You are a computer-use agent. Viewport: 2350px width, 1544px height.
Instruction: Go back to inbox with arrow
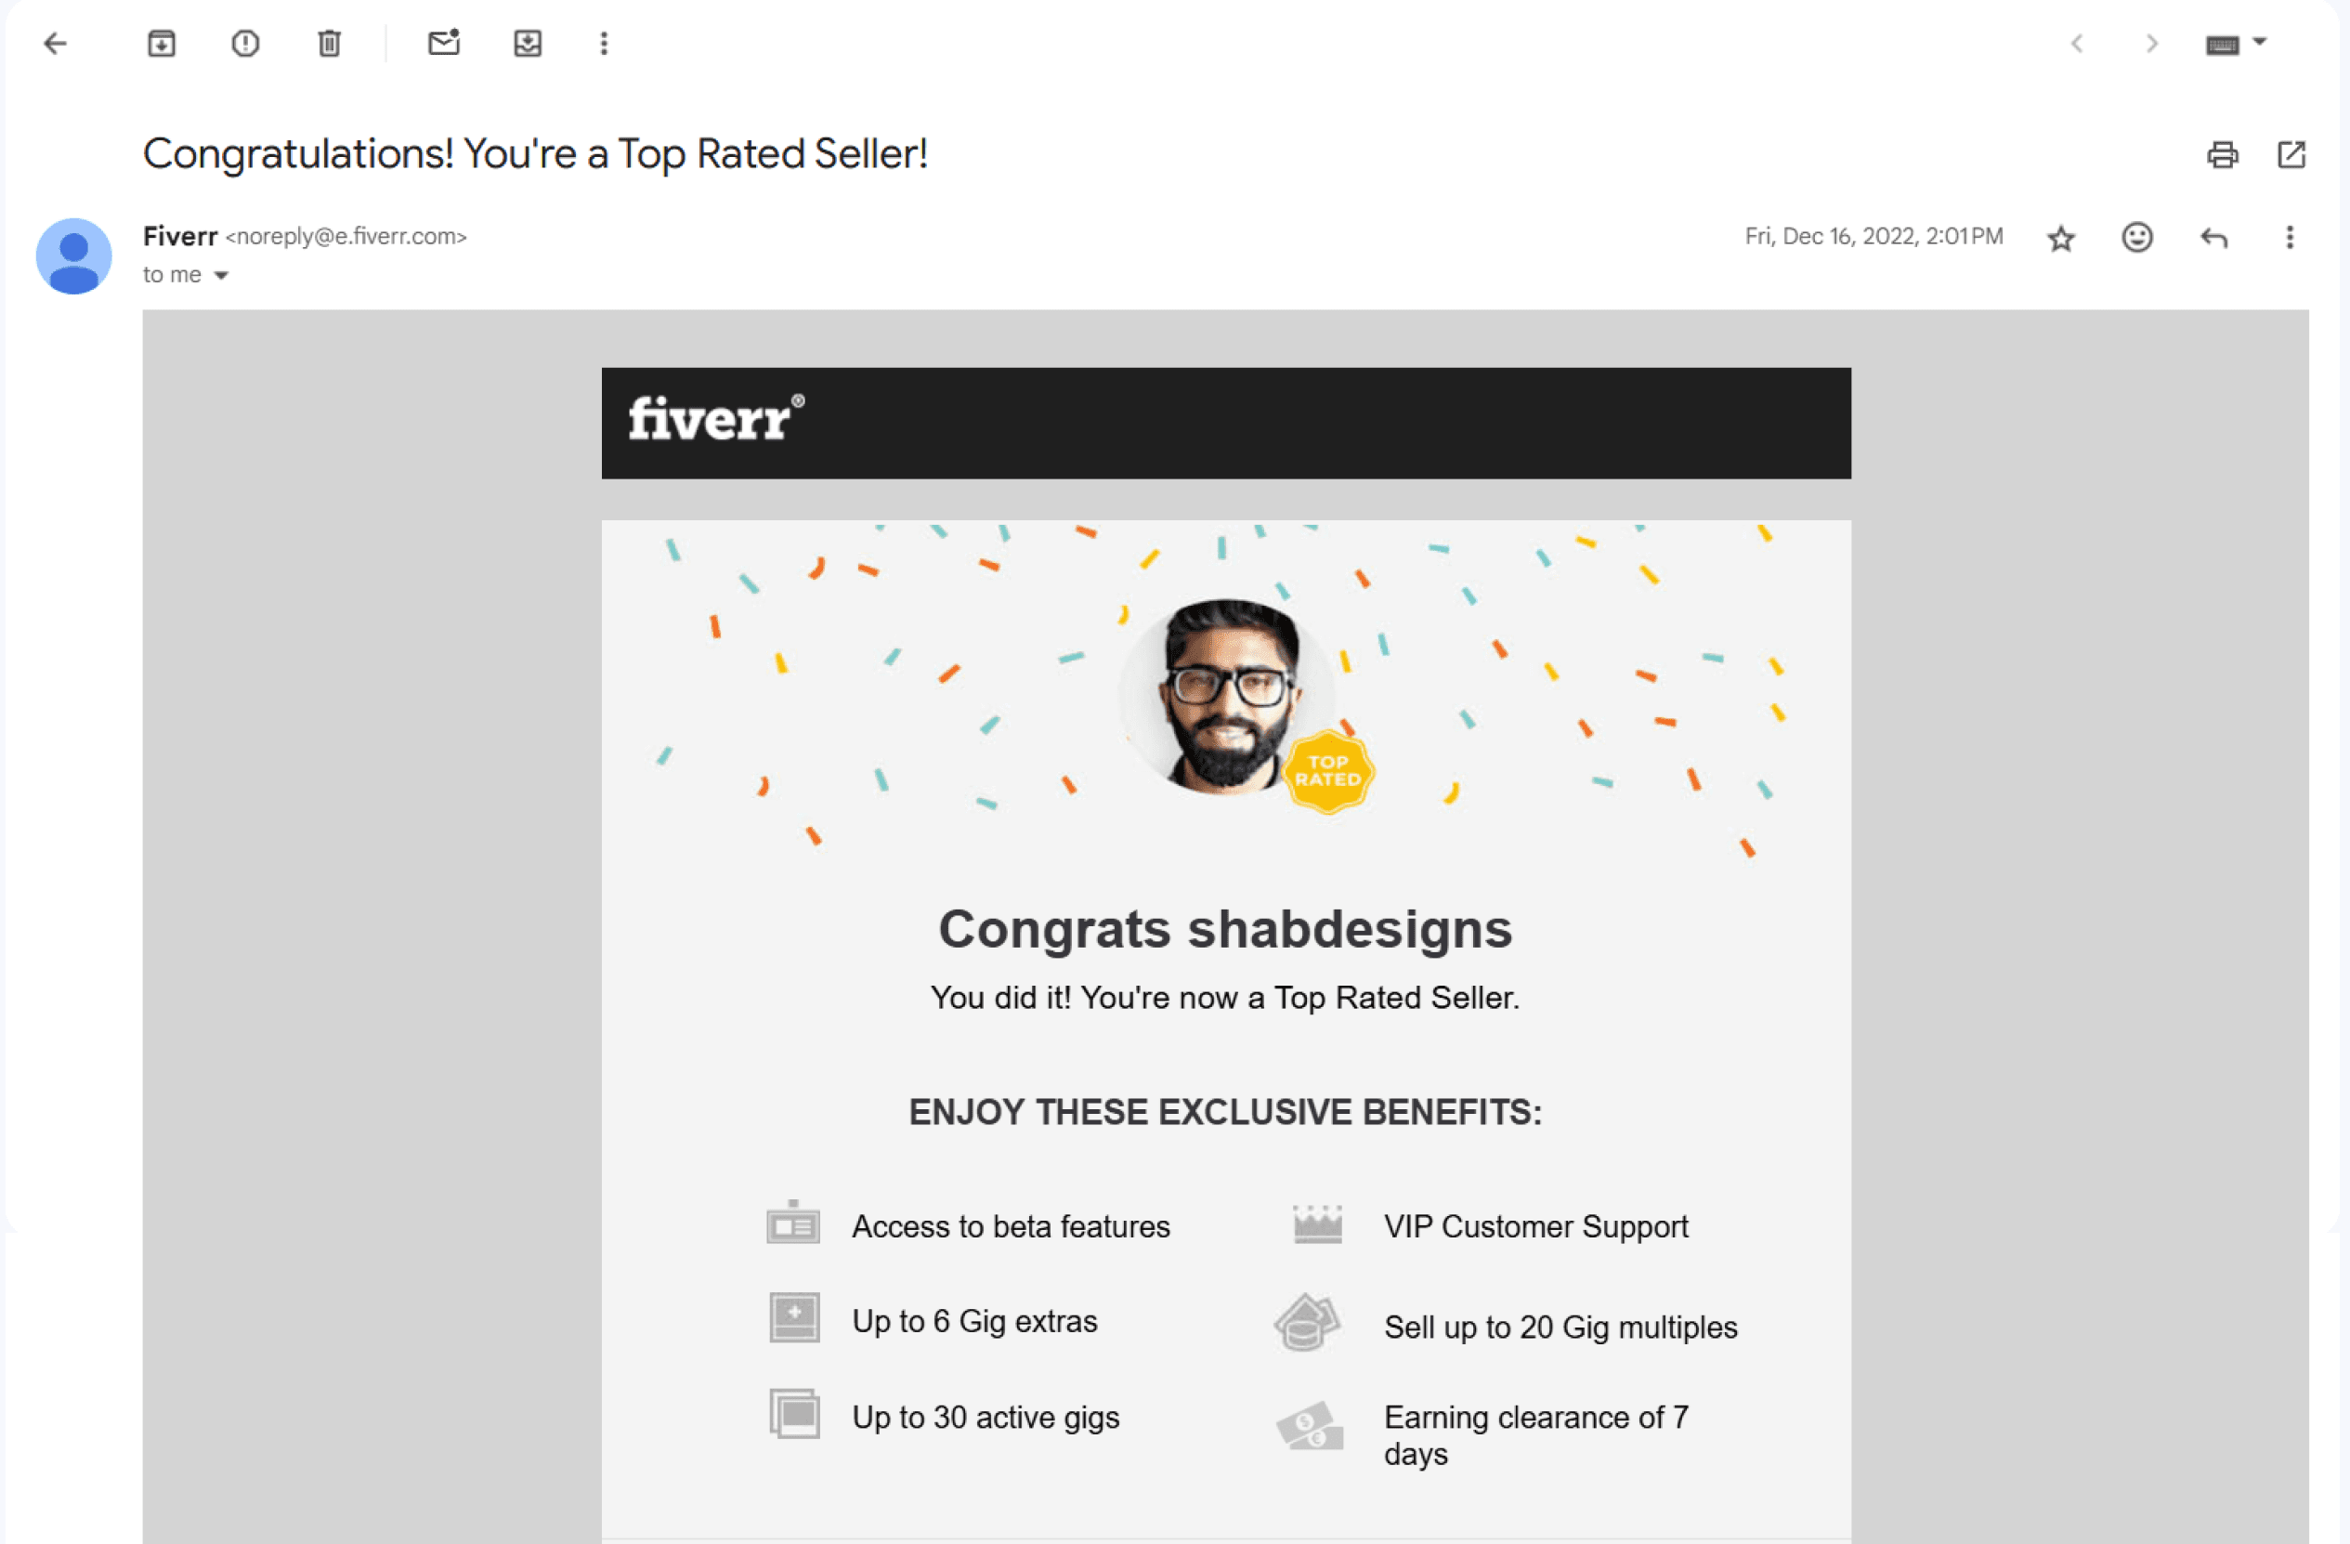tap(56, 44)
